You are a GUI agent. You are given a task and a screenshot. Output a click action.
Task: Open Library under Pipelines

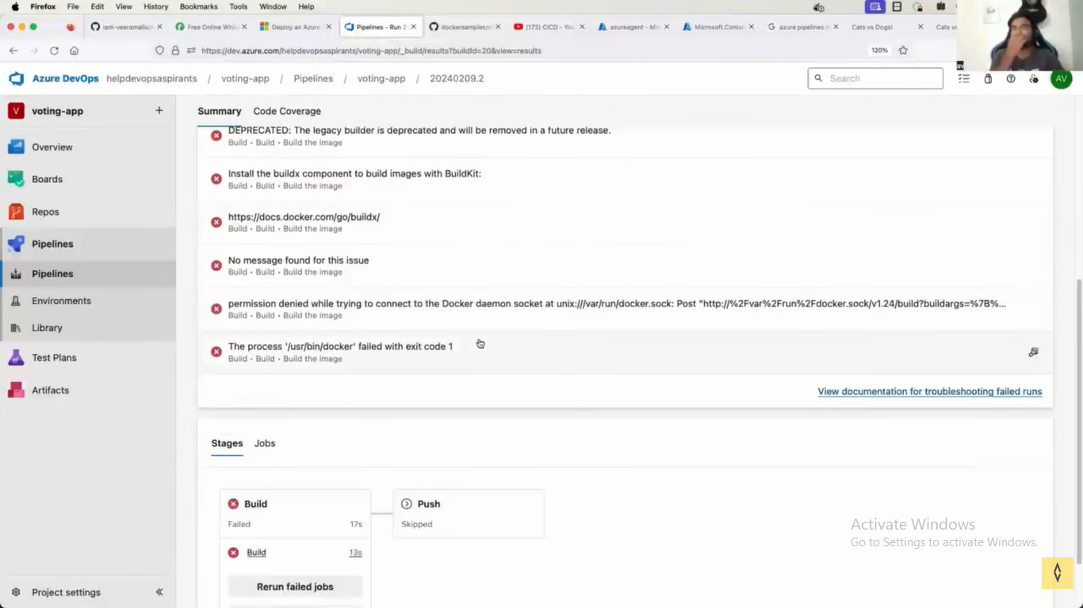(47, 328)
